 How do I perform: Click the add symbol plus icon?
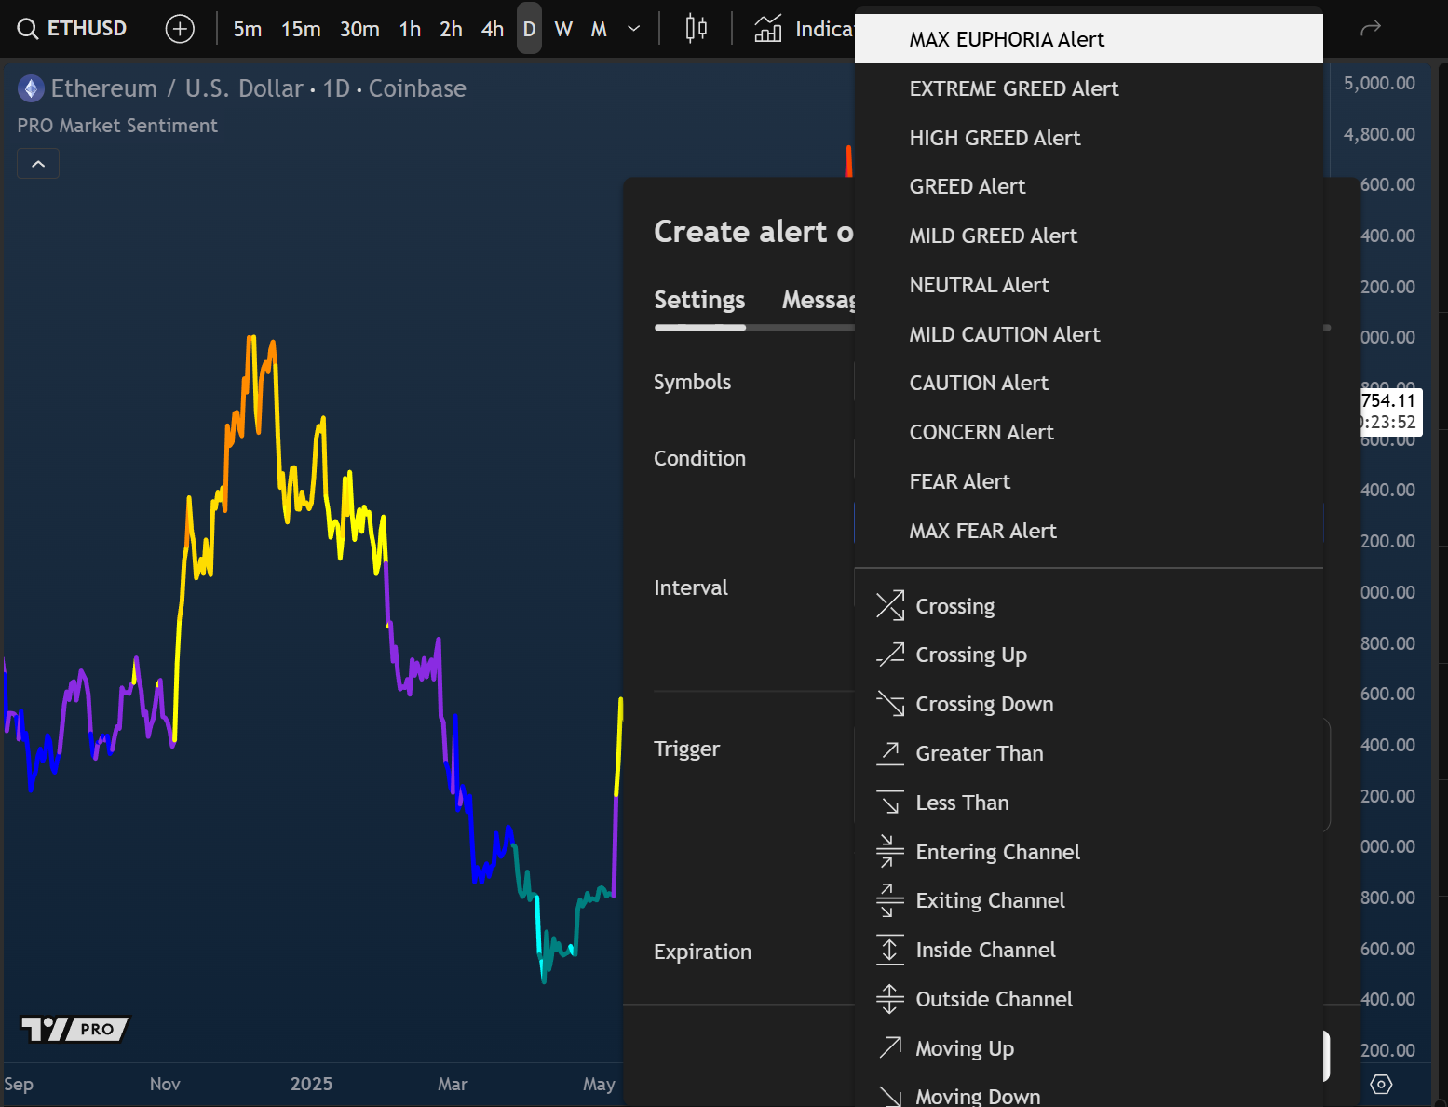pos(180,29)
